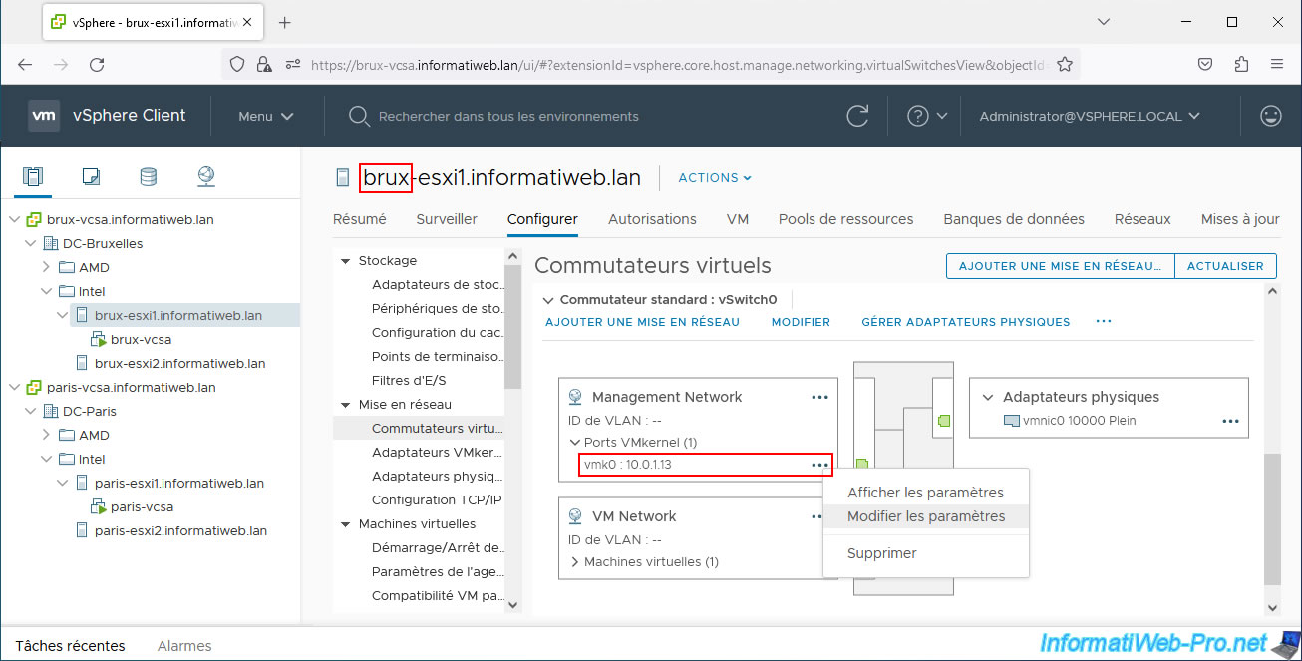Click the site security shield icon
The width and height of the screenshot is (1302, 661).
click(x=237, y=64)
